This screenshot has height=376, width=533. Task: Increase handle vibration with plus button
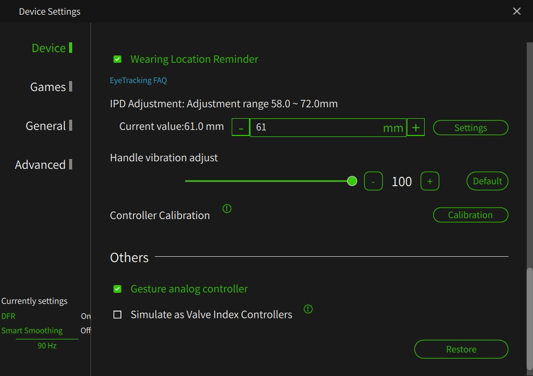[429, 181]
